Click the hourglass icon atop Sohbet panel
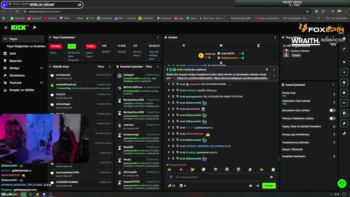Screen dimensions: 350x197 258,45
